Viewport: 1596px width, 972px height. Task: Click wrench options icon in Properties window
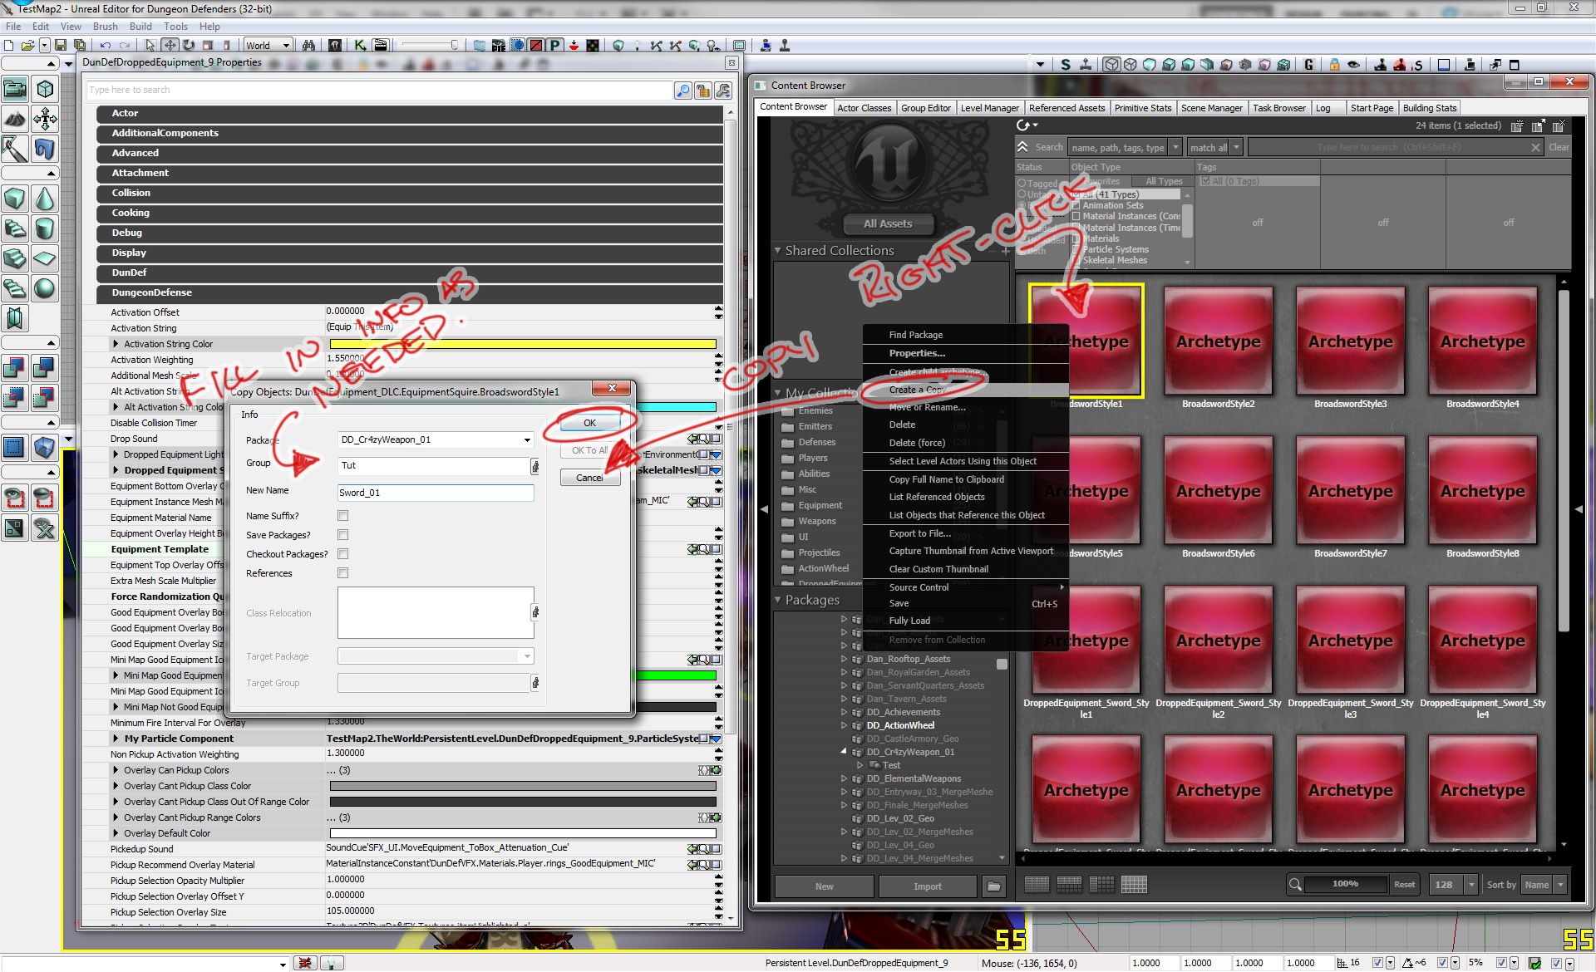point(723,91)
